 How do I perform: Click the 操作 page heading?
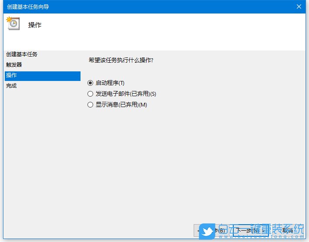(x=35, y=25)
